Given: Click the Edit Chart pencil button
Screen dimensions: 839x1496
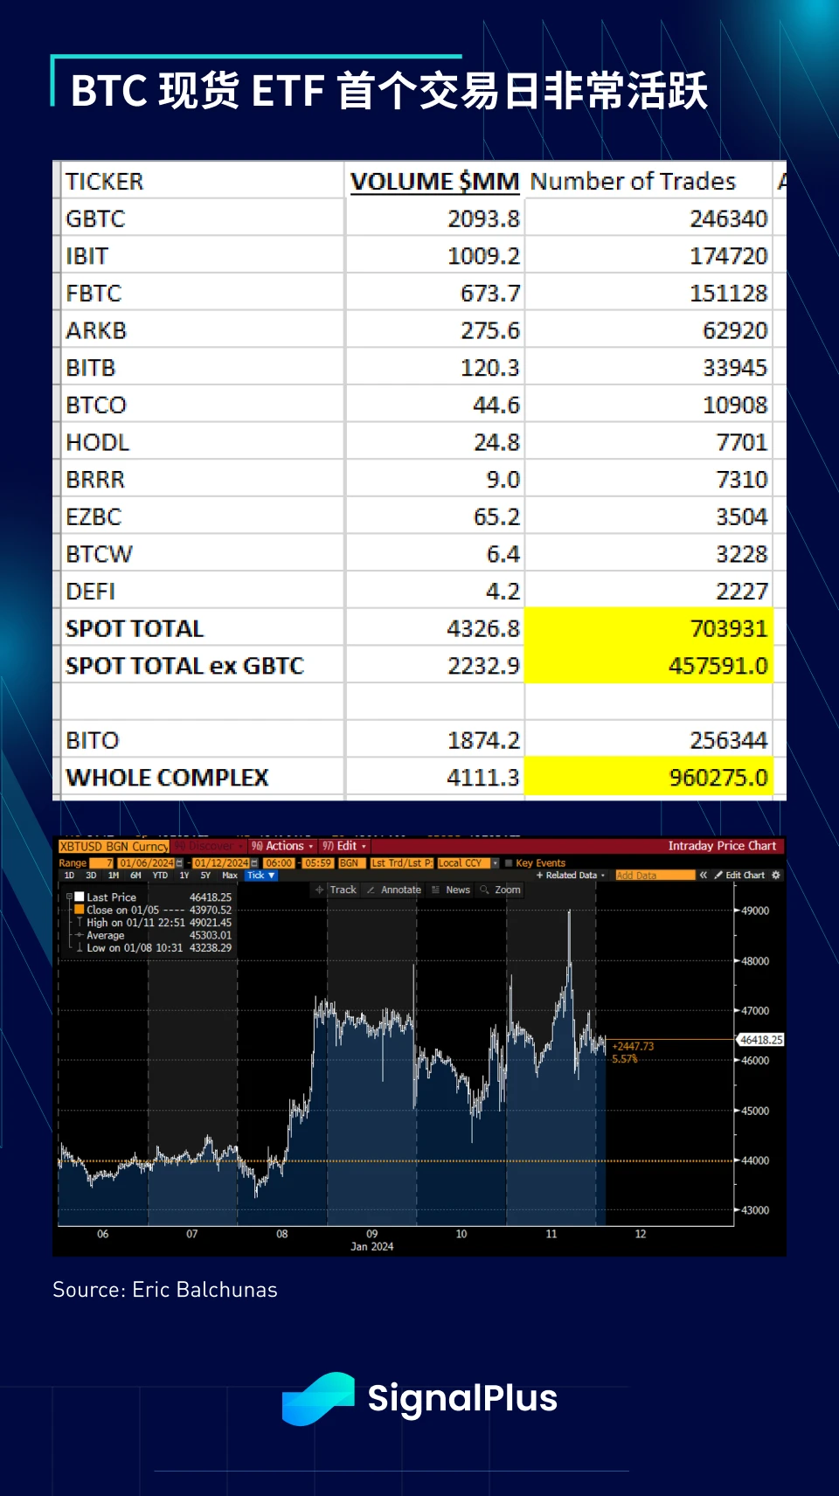Looking at the screenshot, I should point(739,875).
